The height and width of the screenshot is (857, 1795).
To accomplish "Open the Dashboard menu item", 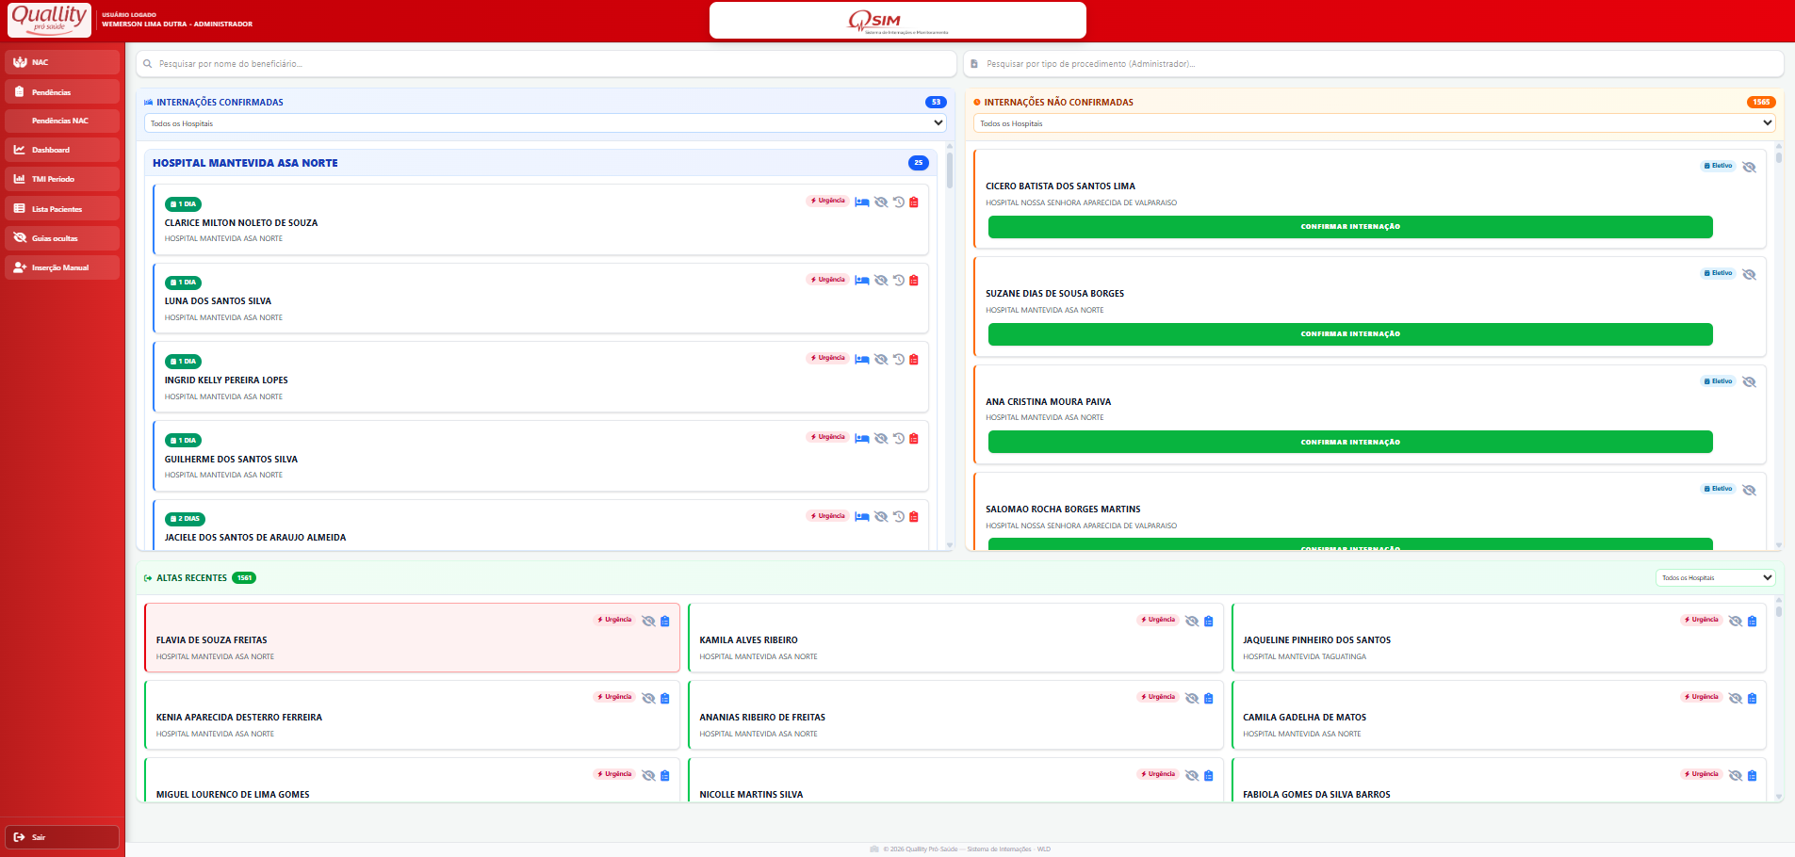I will pyautogui.click(x=62, y=150).
